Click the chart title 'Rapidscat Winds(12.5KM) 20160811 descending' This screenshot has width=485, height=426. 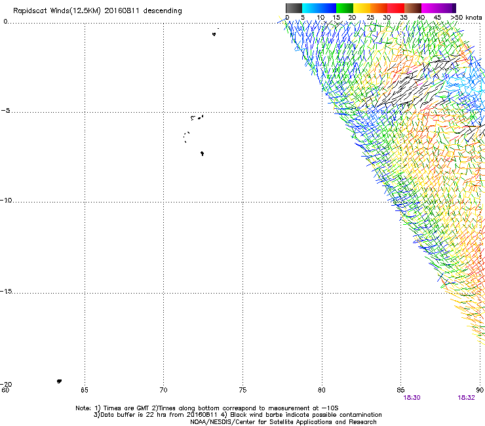point(98,11)
